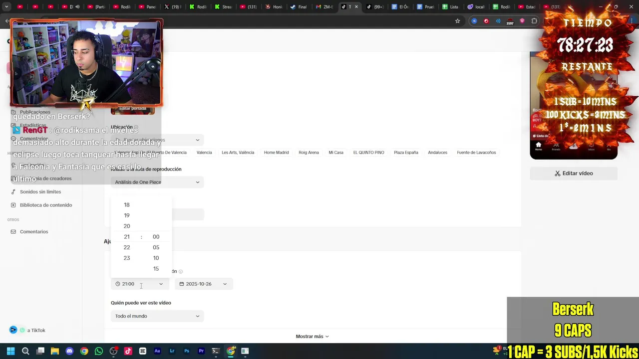The image size is (639, 359).
Task: Click plus create button in phone preview
Action: [573, 146]
